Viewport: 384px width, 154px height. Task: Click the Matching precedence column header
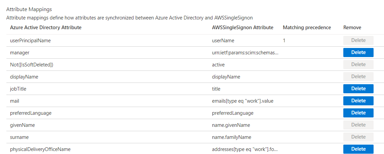tap(307, 28)
